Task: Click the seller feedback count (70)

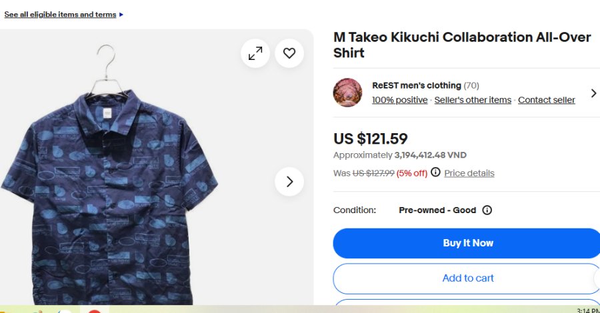Action: click(471, 85)
